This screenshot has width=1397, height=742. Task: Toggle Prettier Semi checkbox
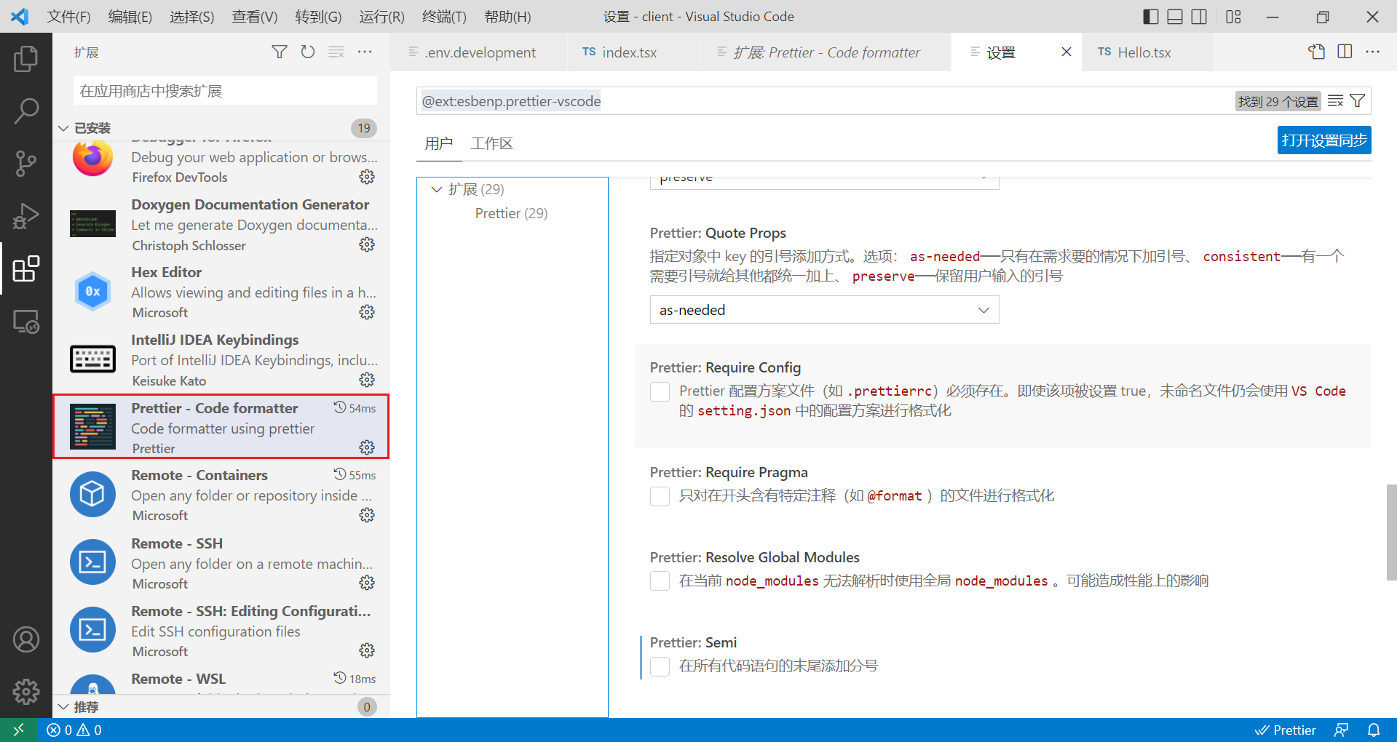click(x=660, y=667)
